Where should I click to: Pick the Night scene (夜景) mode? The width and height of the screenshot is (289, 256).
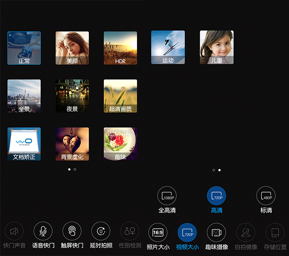(72, 96)
